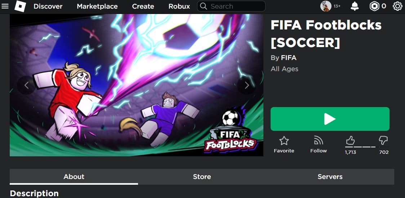Screen dimensions: 405x198
Task: Open the Robux balance icon
Action: tap(375, 6)
